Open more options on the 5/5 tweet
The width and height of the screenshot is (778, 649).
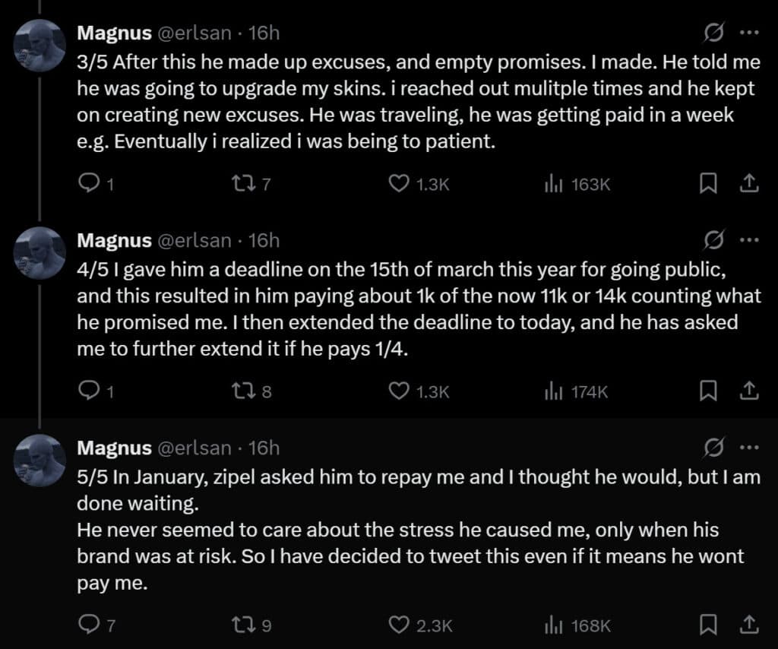[749, 448]
